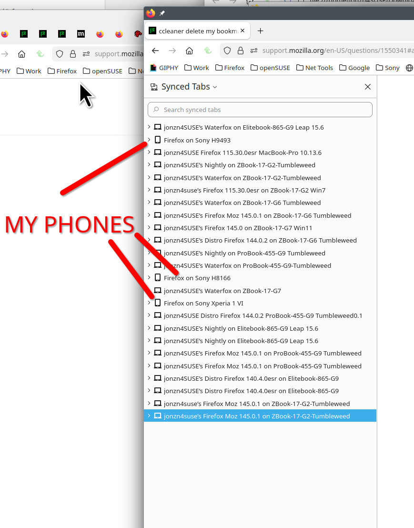The height and width of the screenshot is (528, 414).
Task: Open openSUSE bookmarks folder in back window
Action: tap(102, 71)
